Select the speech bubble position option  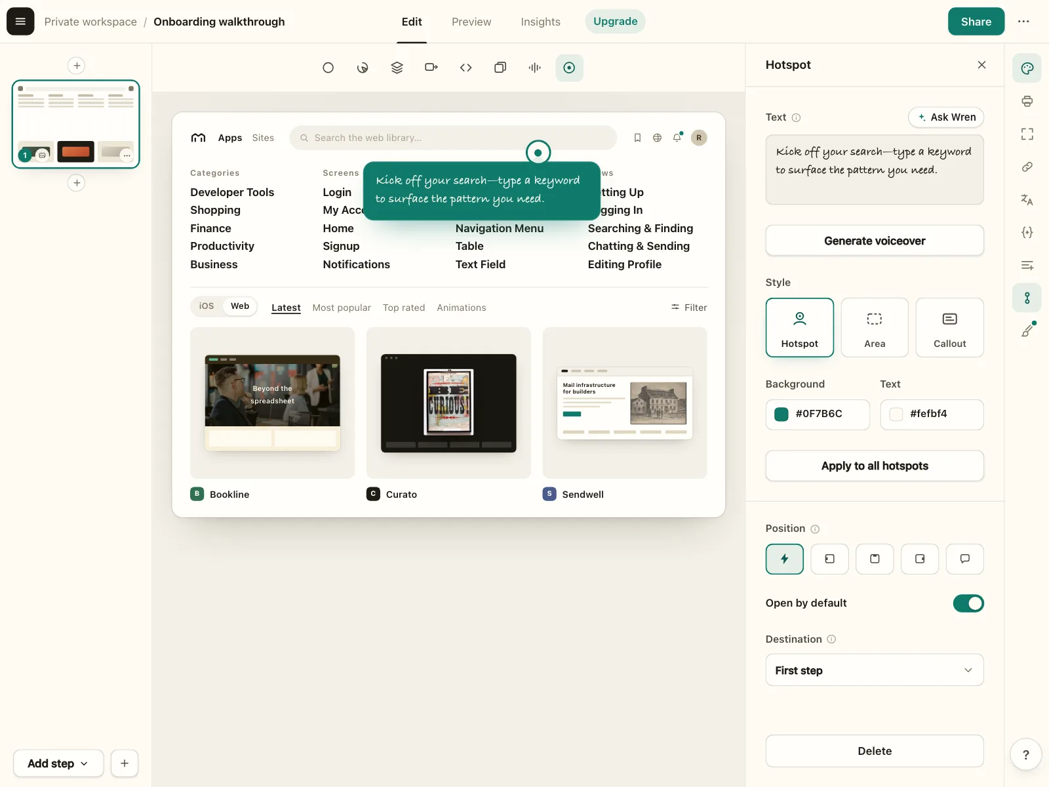pyautogui.click(x=965, y=559)
